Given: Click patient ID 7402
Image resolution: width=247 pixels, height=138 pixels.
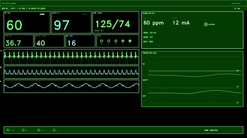Looking at the screenshot, I should point(22,8).
